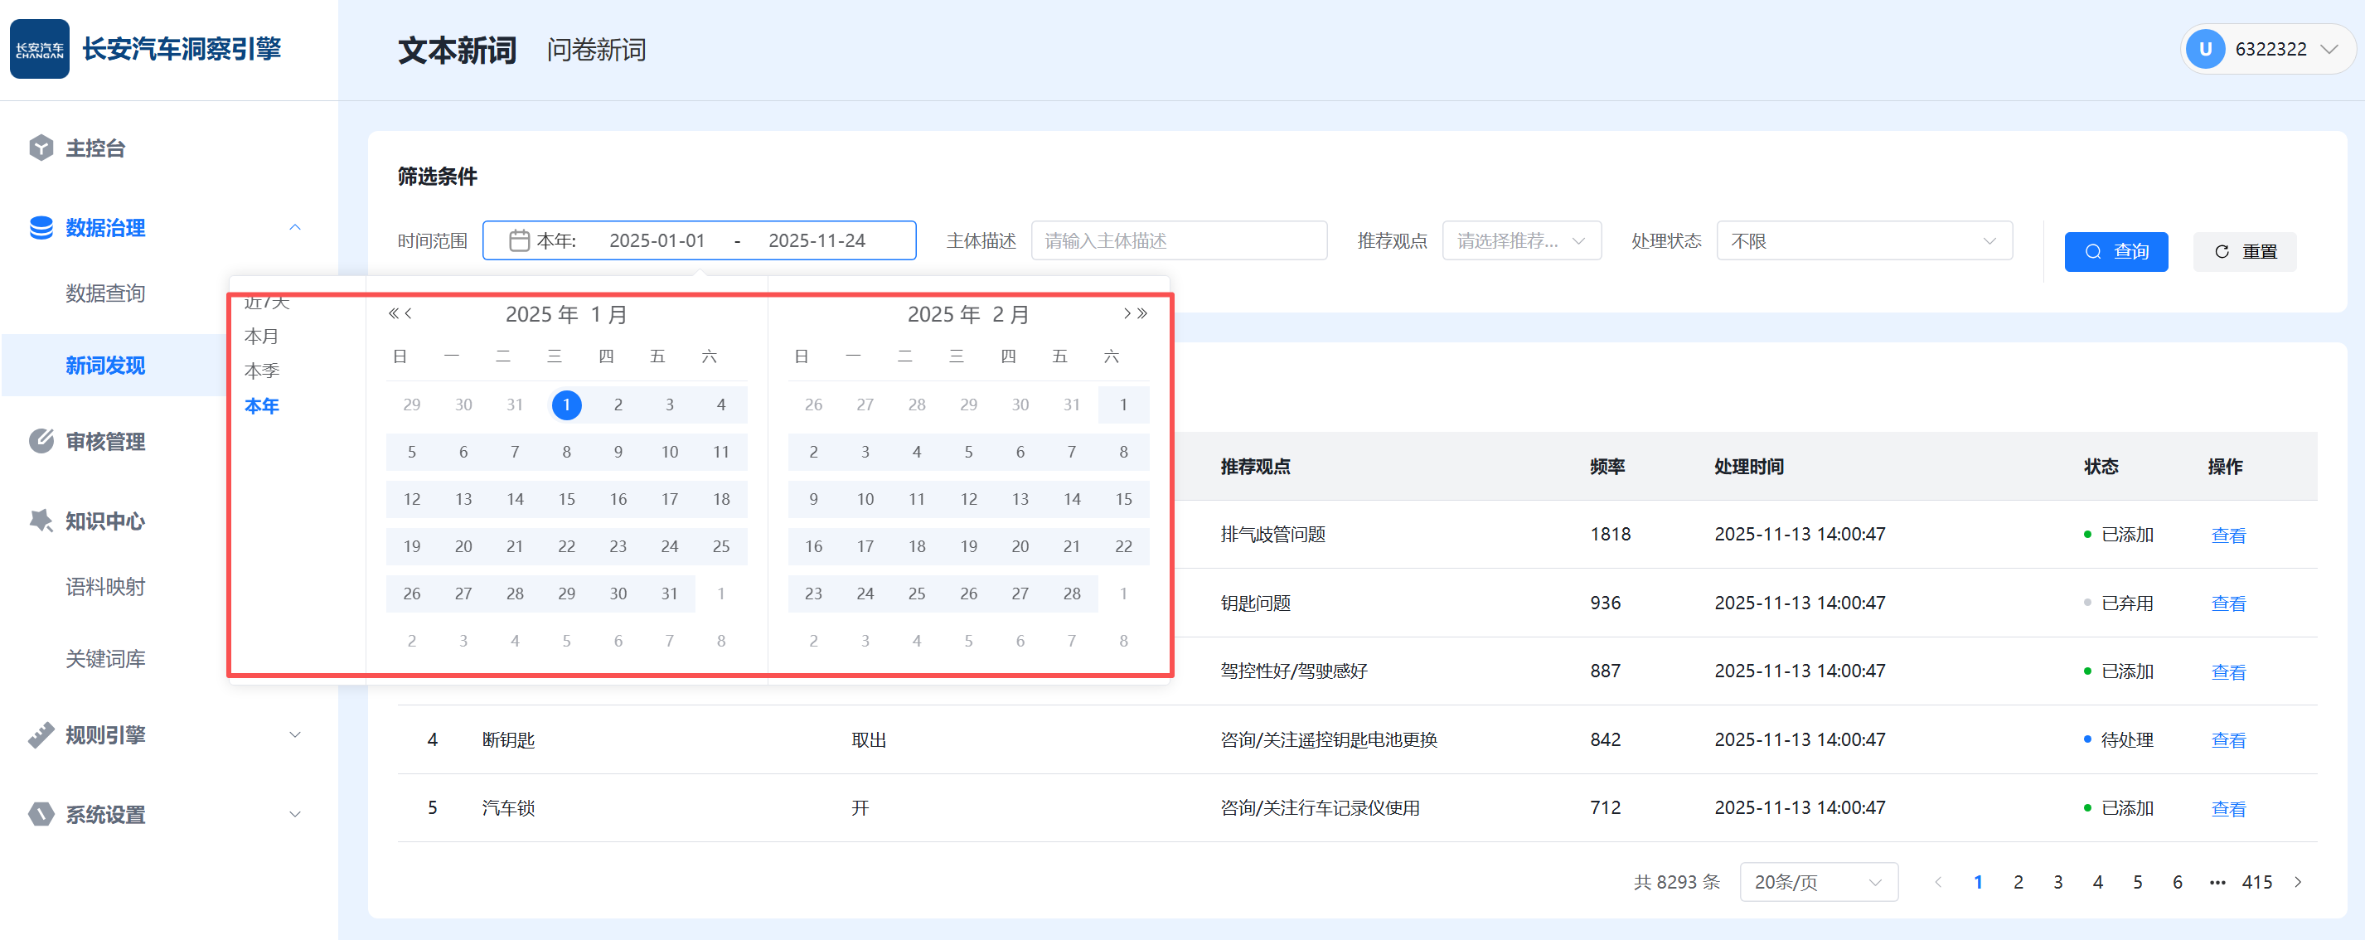
Task: Click the 查询 search button
Action: (2115, 251)
